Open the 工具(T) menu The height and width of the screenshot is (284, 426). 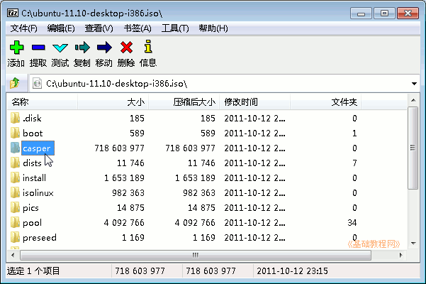(x=175, y=28)
